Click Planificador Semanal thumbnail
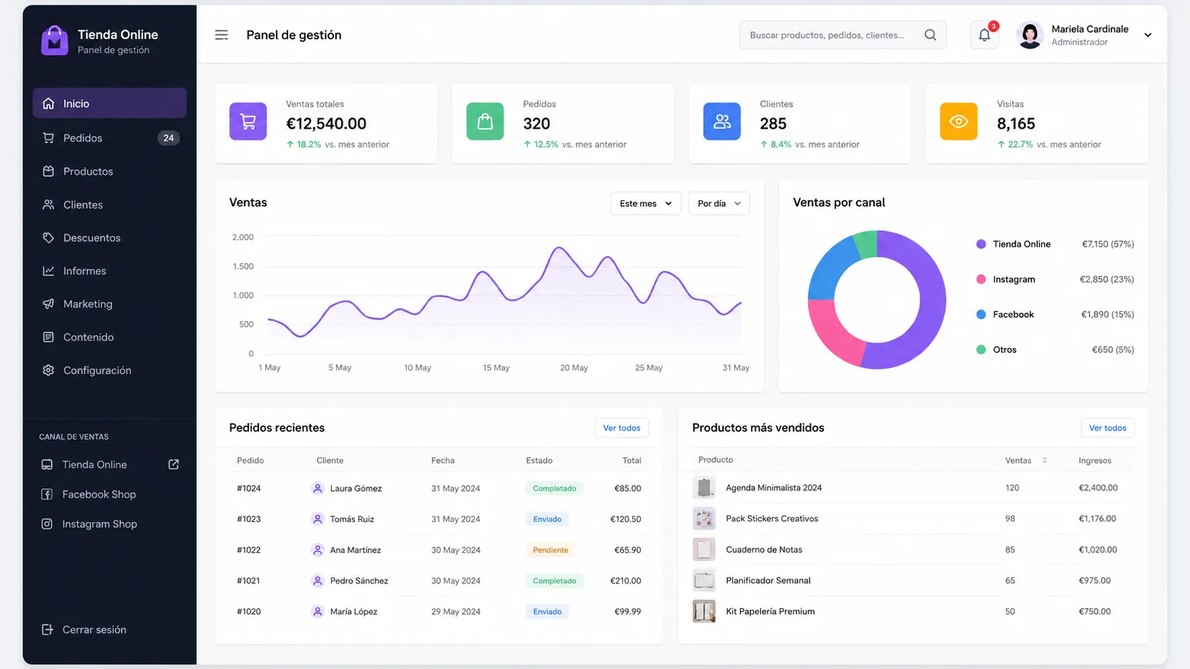Viewport: 1190px width, 669px height. click(x=704, y=580)
